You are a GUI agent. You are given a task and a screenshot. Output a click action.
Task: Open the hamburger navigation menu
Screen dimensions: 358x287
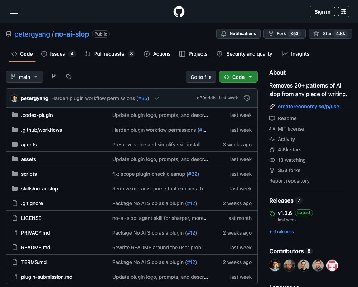click(x=14, y=11)
